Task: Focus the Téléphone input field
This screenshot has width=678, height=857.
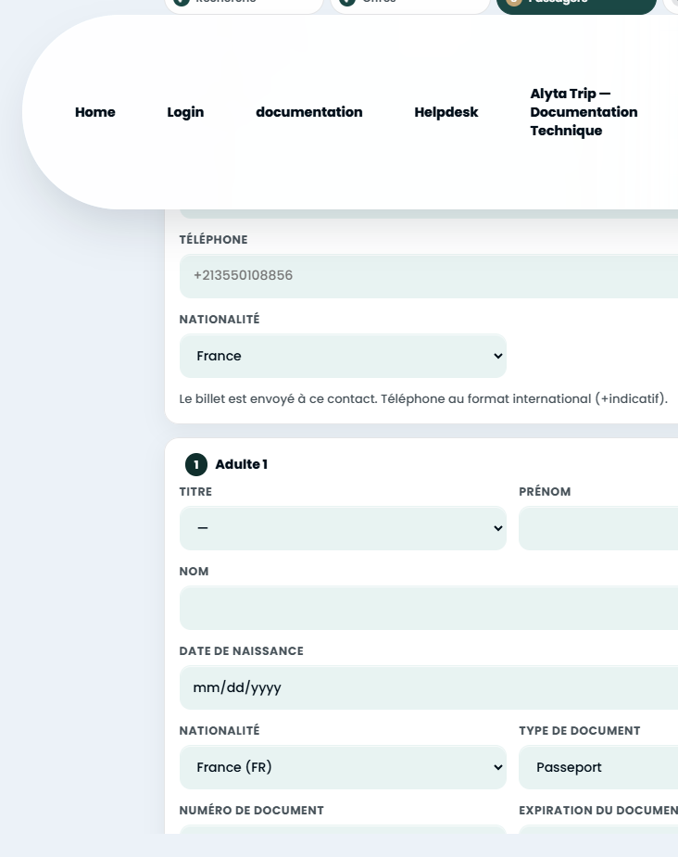Action: [x=428, y=275]
